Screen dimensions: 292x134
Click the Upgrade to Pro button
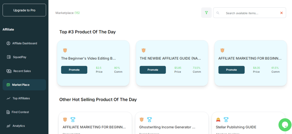(24, 10)
